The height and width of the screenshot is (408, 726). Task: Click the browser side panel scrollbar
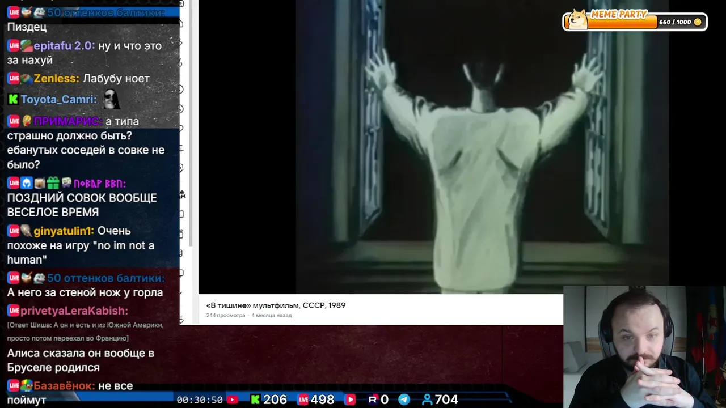pyautogui.click(x=190, y=122)
